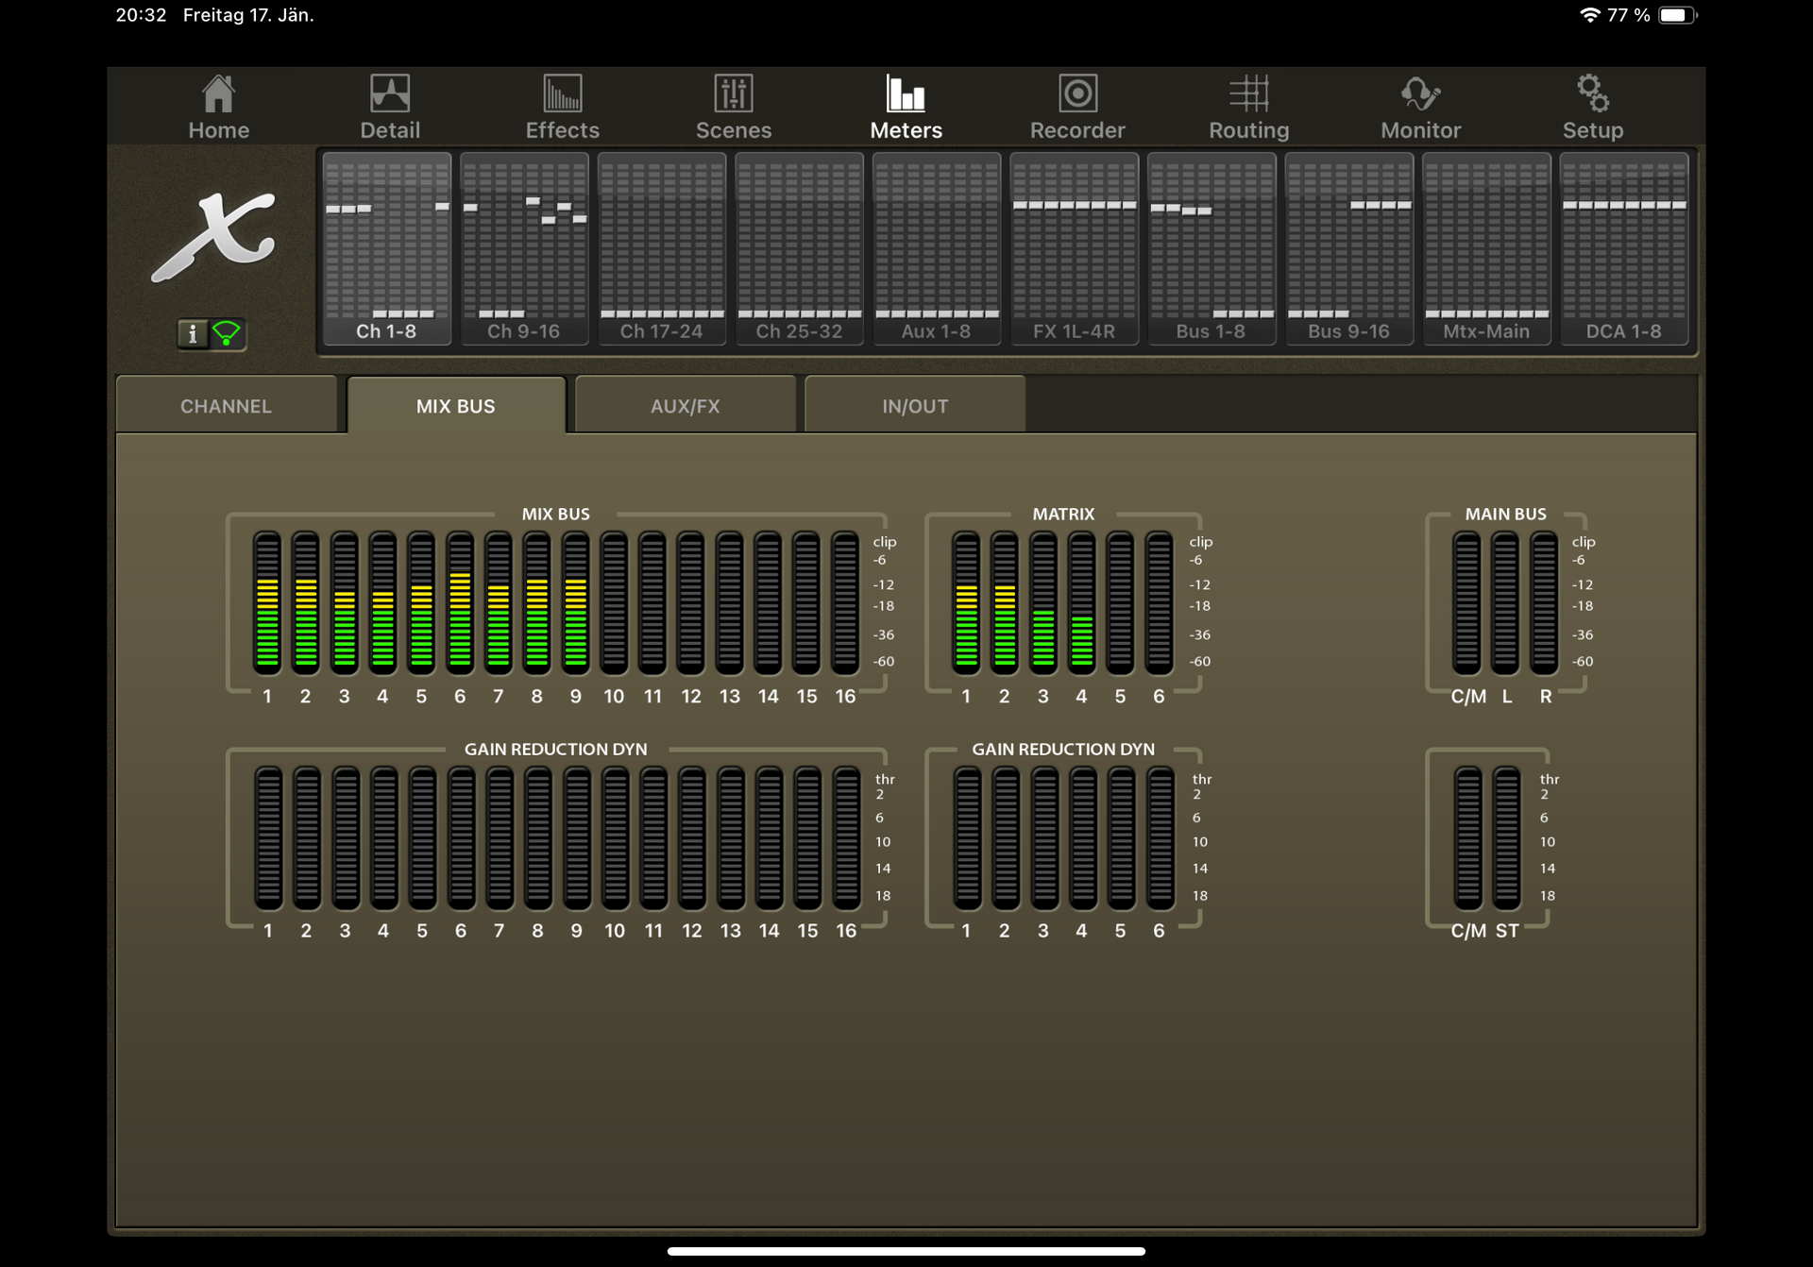Viewport: 1813px width, 1267px height.
Task: Open the Monitor headset icon
Action: point(1421,107)
